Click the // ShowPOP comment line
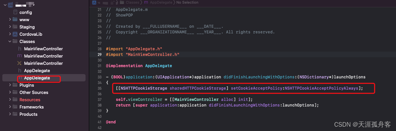Screen dimensions: 396x131 tap(120, 15)
